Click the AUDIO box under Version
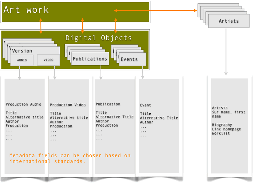 (x=22, y=60)
